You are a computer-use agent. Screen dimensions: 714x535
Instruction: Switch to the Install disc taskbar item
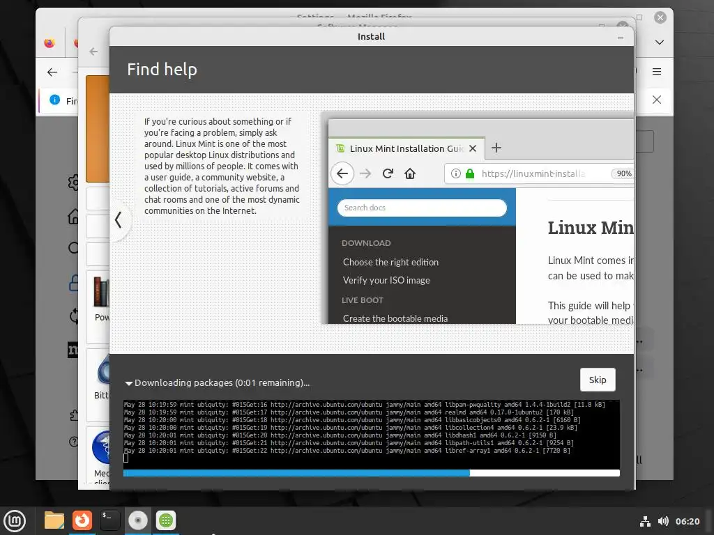point(137,520)
